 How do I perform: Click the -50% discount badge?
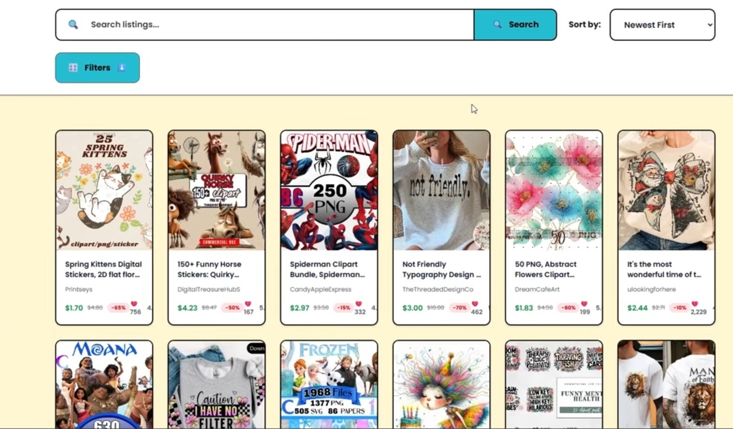pyautogui.click(x=232, y=308)
